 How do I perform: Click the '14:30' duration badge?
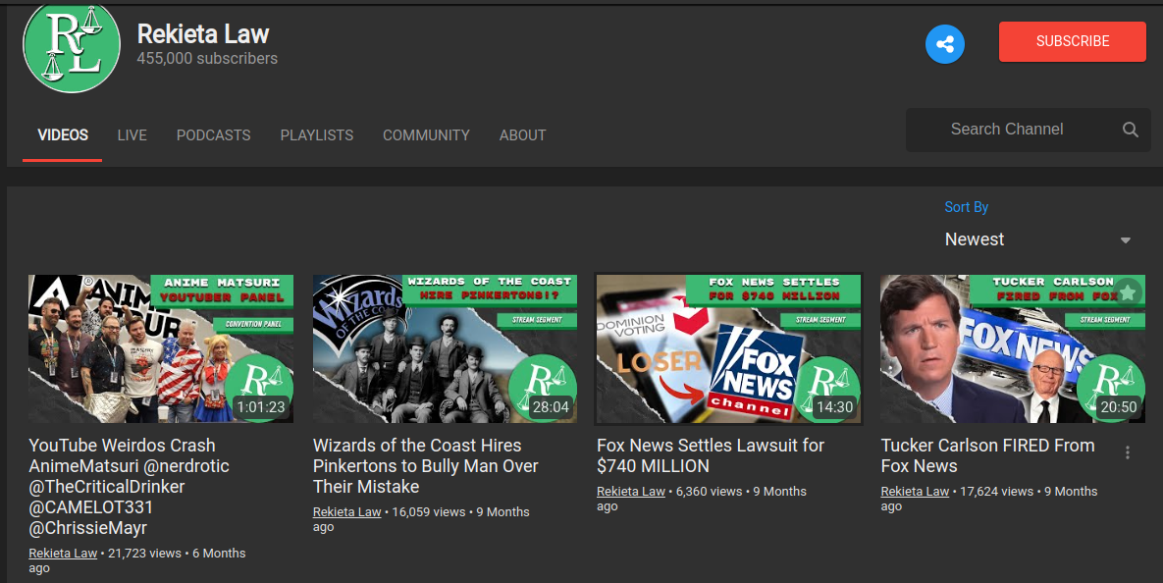point(834,406)
